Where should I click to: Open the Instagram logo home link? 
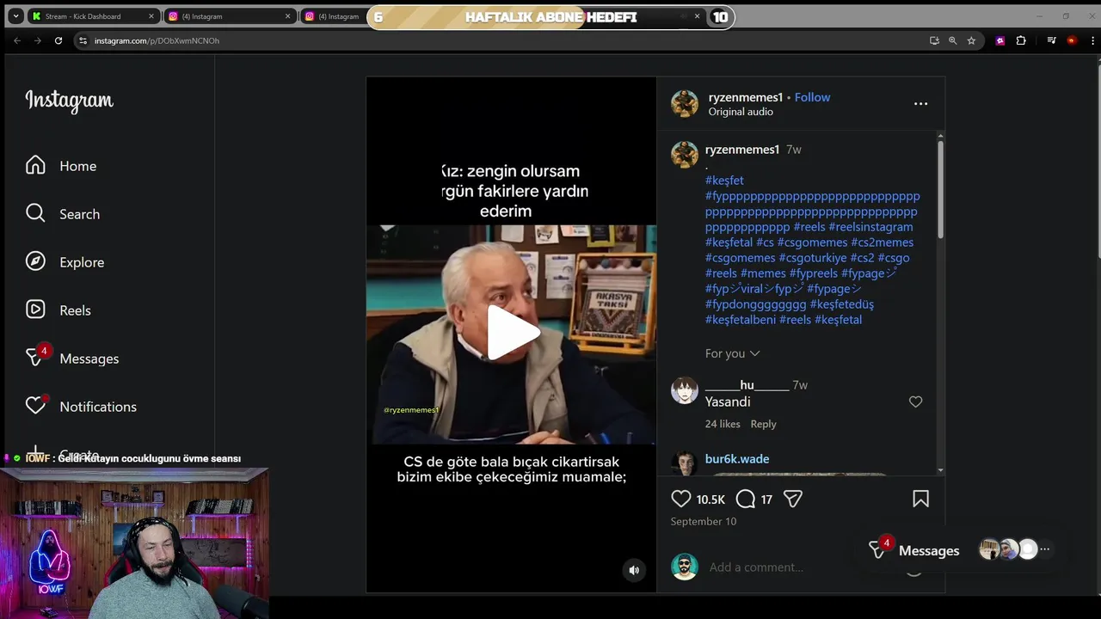(x=69, y=101)
